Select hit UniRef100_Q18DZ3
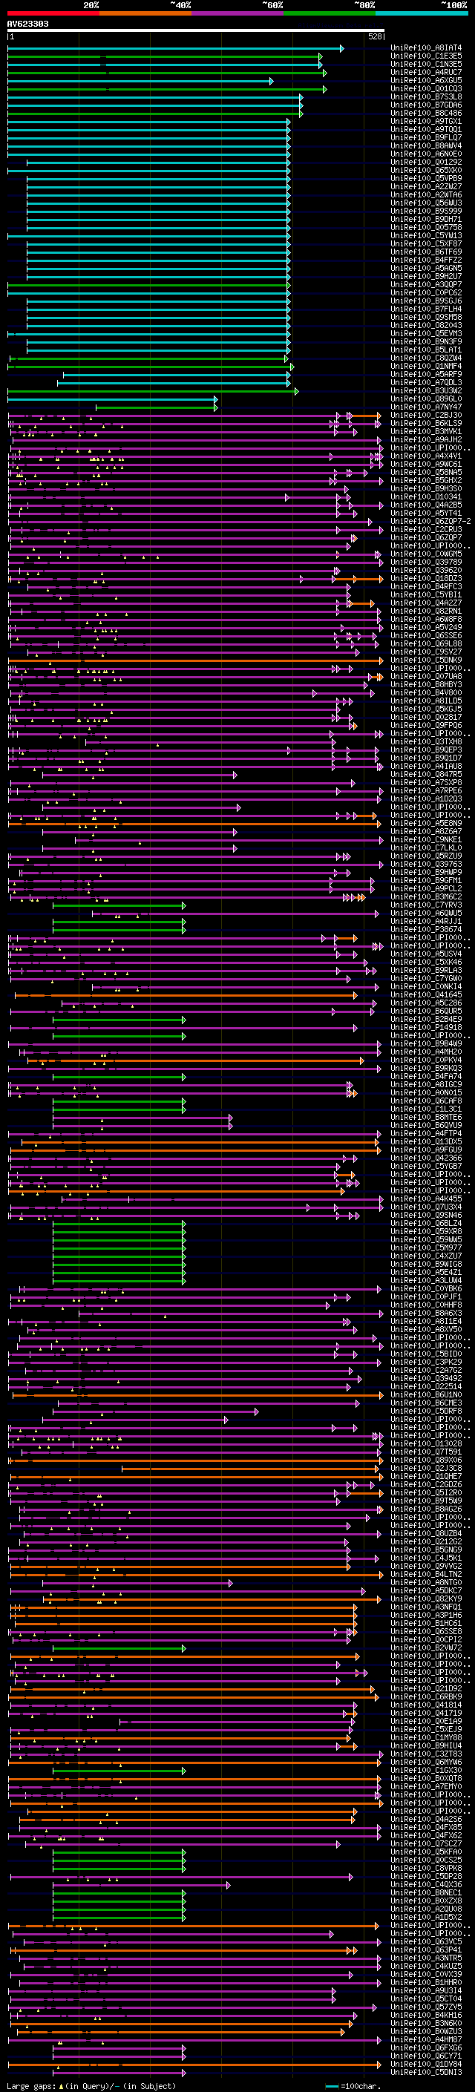This screenshot has width=475, height=2092. coord(425,578)
